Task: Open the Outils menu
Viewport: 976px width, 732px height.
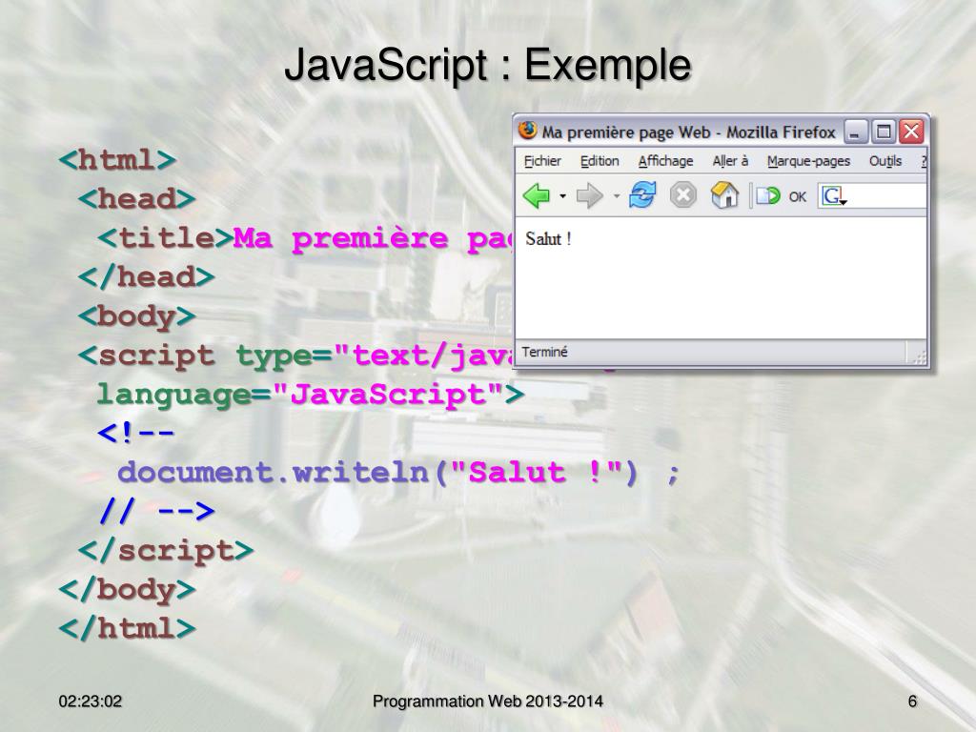Action: pyautogui.click(x=885, y=161)
